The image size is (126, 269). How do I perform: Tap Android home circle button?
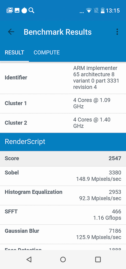point(63,259)
